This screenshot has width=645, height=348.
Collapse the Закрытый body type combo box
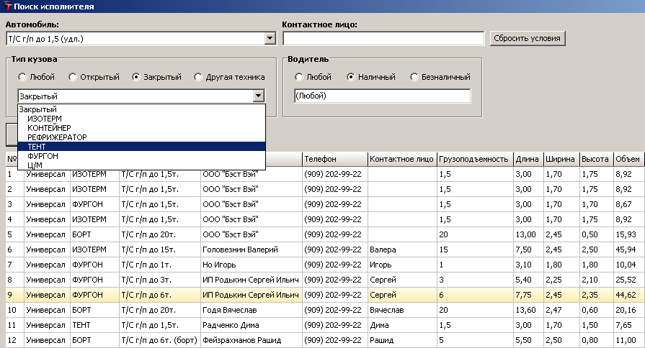click(258, 96)
